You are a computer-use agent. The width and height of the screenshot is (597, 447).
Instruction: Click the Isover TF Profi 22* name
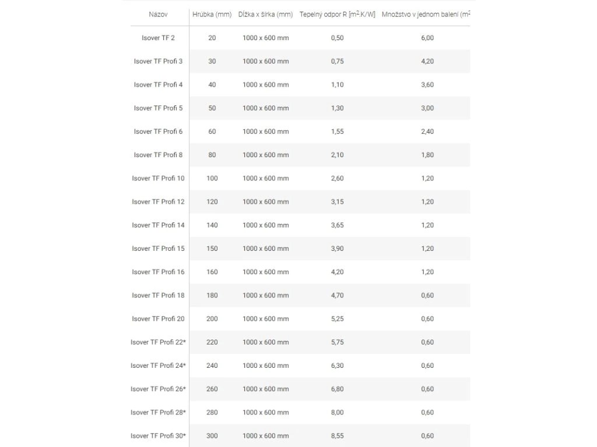[158, 342]
